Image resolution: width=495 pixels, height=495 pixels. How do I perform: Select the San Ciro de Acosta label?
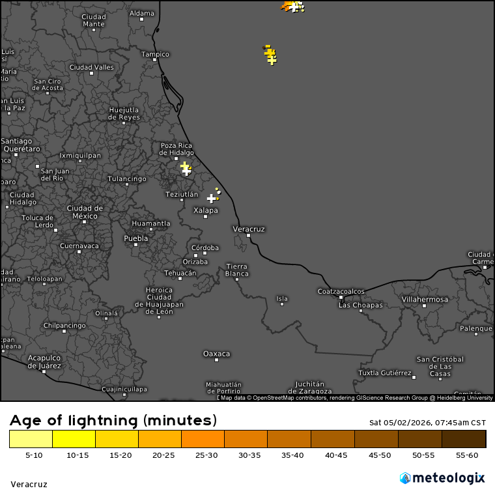(48, 85)
